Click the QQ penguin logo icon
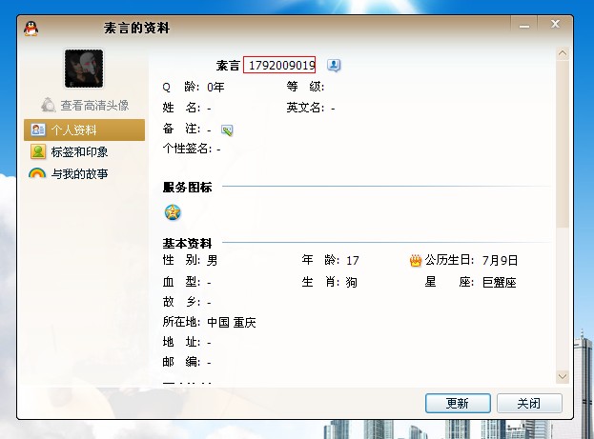Viewport: 594px width, 439px height. (x=31, y=29)
